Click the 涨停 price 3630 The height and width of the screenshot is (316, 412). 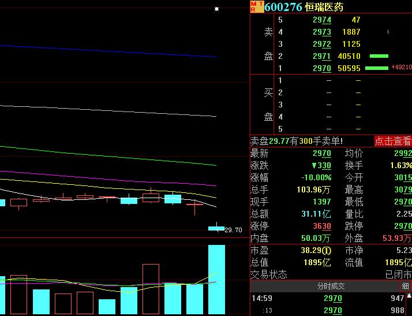click(x=322, y=226)
